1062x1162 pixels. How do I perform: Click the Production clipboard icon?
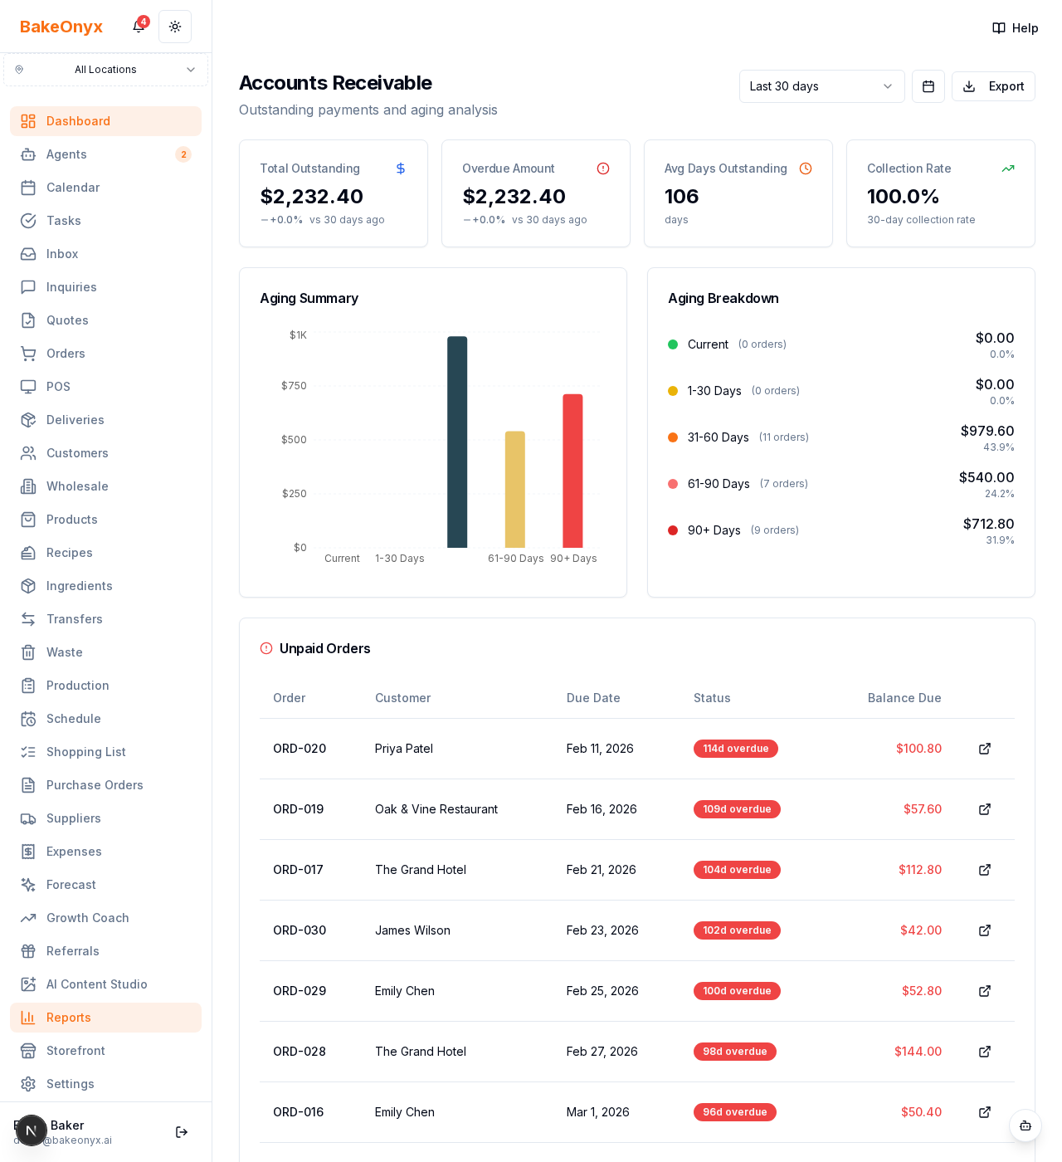tap(28, 686)
